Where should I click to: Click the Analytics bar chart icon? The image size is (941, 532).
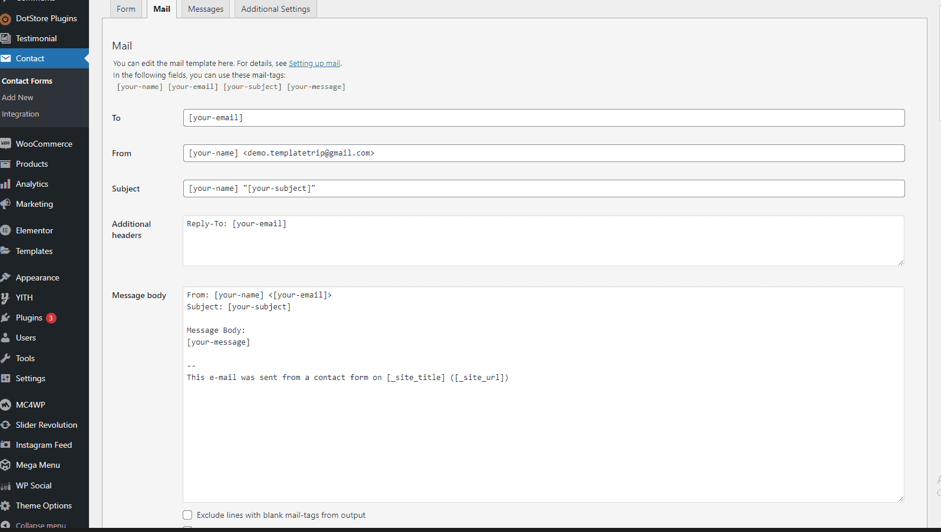click(x=5, y=184)
